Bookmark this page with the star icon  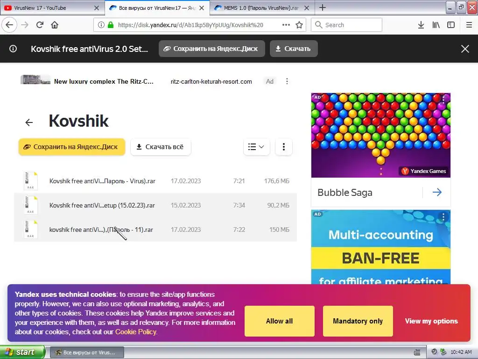[x=299, y=25]
